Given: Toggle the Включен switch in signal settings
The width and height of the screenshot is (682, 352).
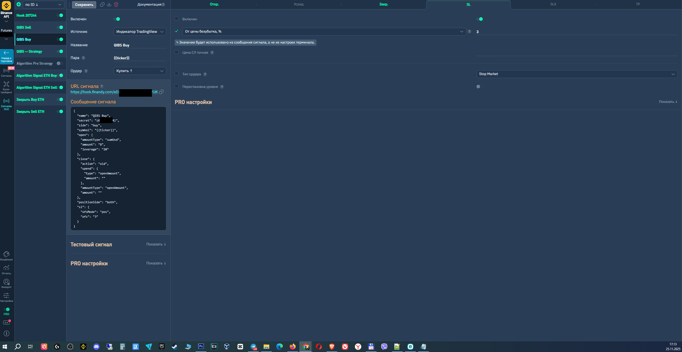Looking at the screenshot, I should [117, 19].
